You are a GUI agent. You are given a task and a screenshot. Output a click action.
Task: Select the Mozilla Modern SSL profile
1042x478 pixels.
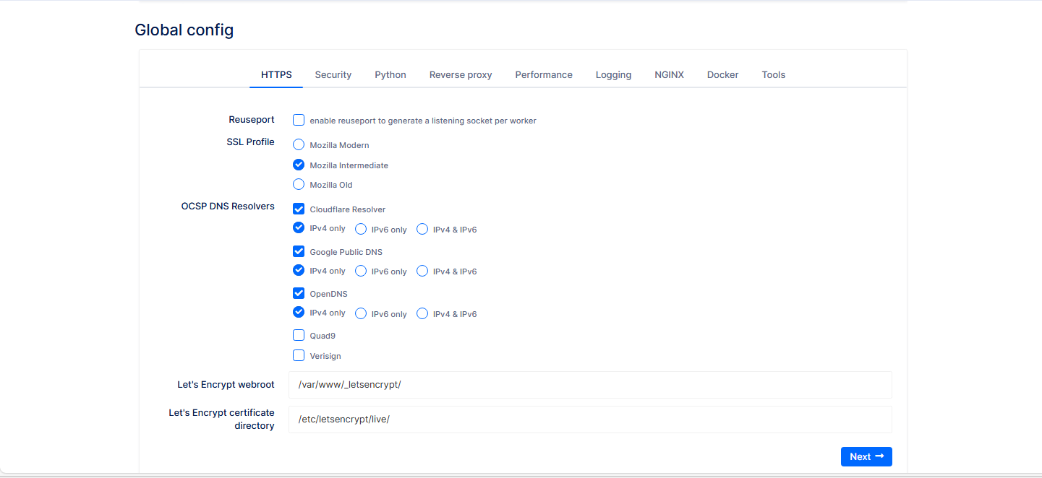299,144
